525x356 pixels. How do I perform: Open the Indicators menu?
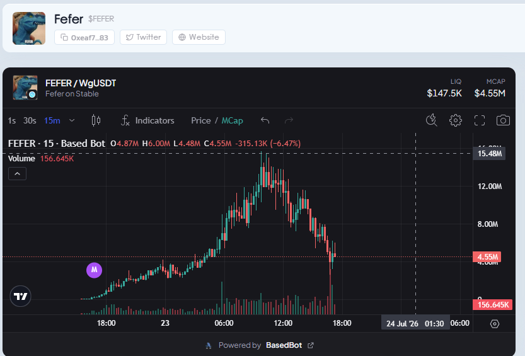pyautogui.click(x=147, y=120)
